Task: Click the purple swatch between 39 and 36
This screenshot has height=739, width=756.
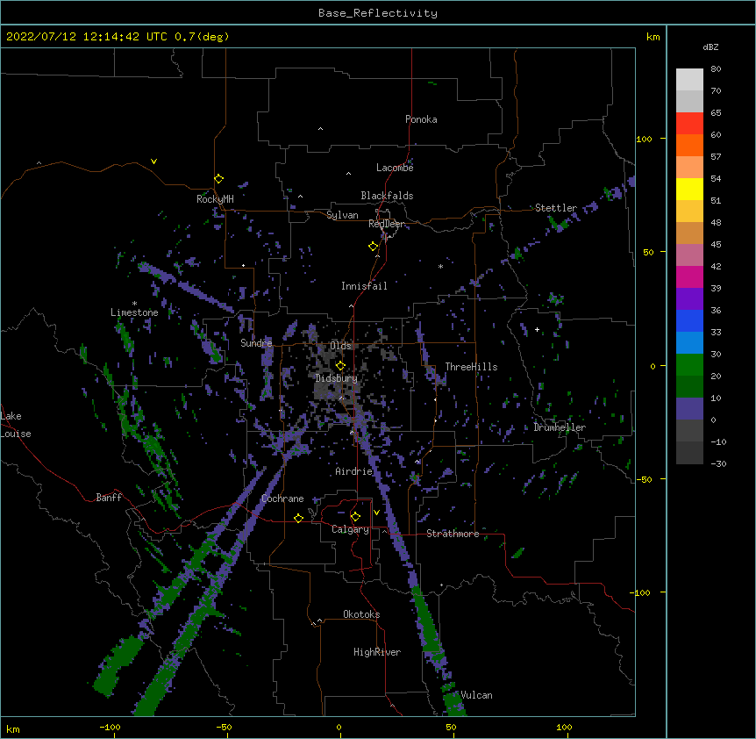Action: [x=689, y=299]
